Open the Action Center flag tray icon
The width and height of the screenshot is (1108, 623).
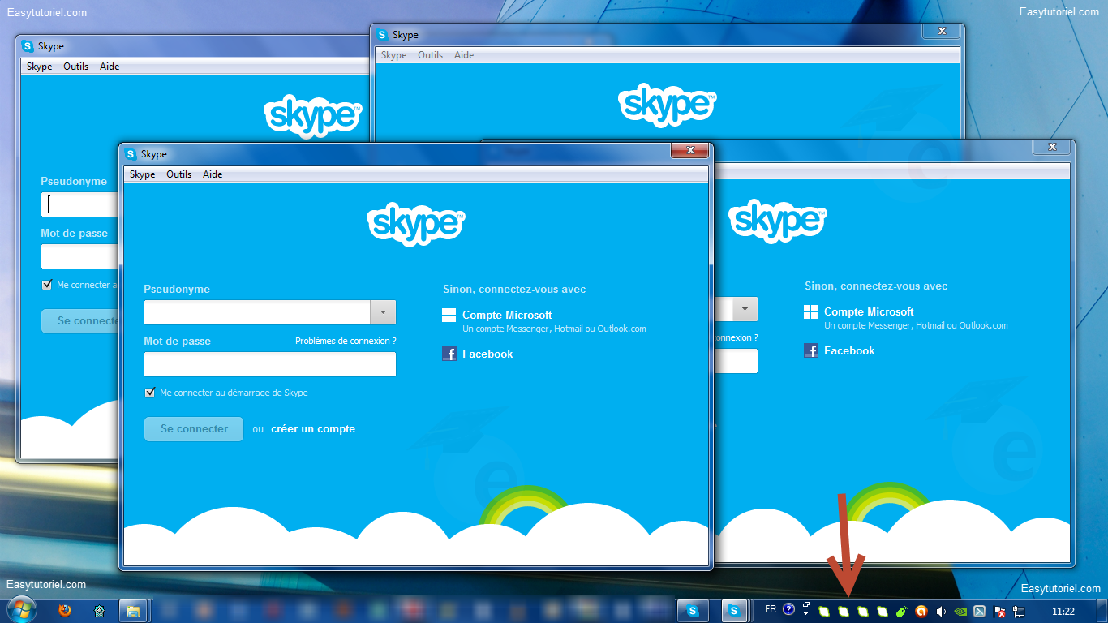click(x=999, y=611)
